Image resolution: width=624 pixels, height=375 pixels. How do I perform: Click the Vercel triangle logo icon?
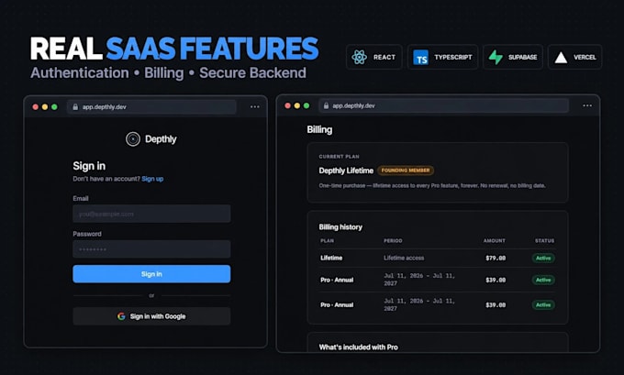click(x=561, y=58)
